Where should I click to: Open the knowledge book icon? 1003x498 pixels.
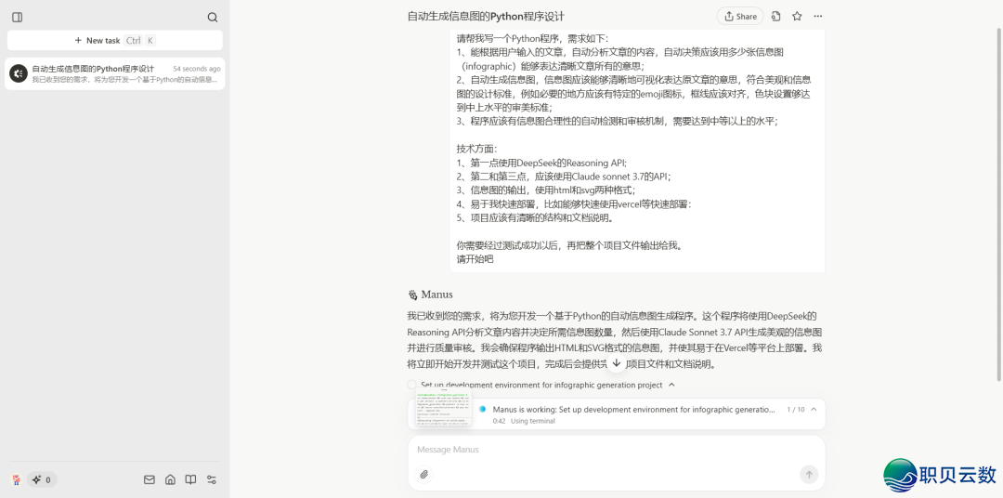[190, 479]
